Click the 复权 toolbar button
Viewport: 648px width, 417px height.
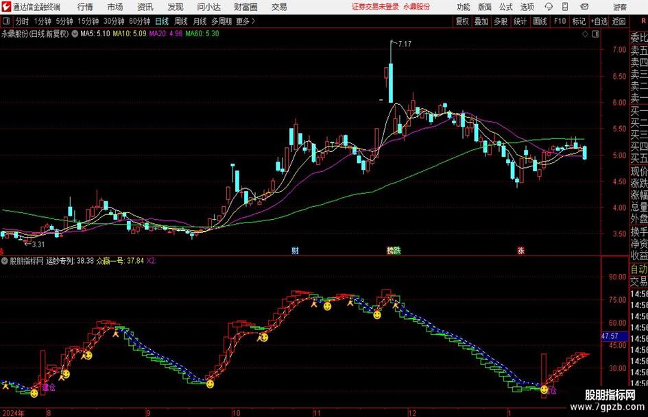462,21
